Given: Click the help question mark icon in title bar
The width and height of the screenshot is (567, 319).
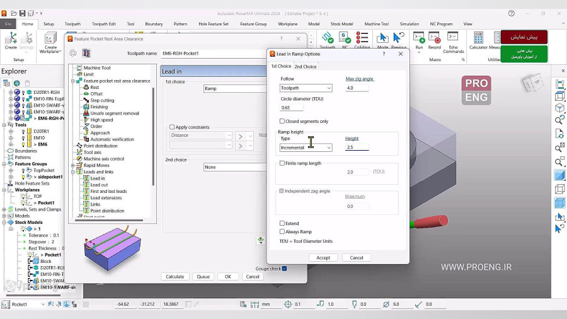Looking at the screenshot, I should (x=512, y=13).
